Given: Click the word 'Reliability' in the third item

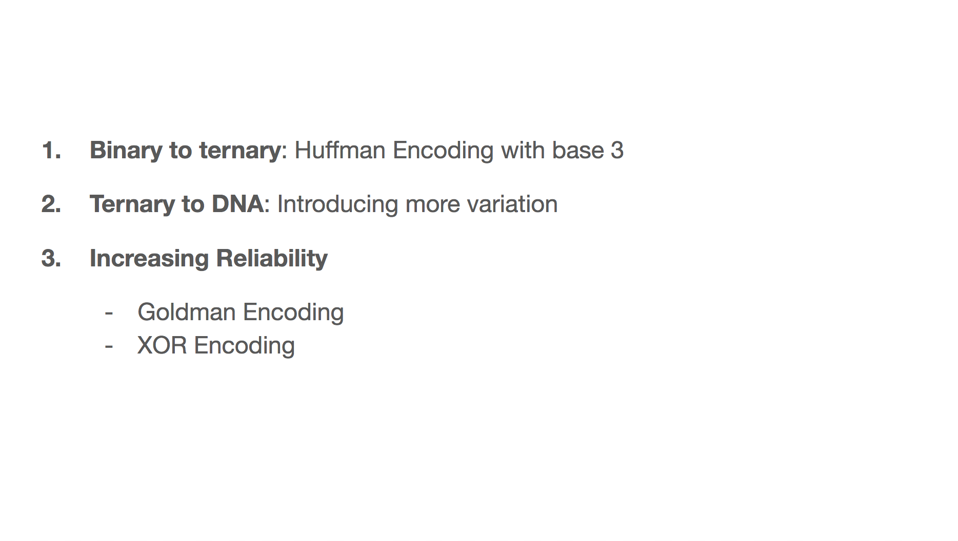Looking at the screenshot, I should [272, 258].
